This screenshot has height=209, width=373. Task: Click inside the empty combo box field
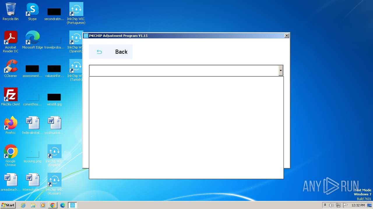[x=184, y=70]
